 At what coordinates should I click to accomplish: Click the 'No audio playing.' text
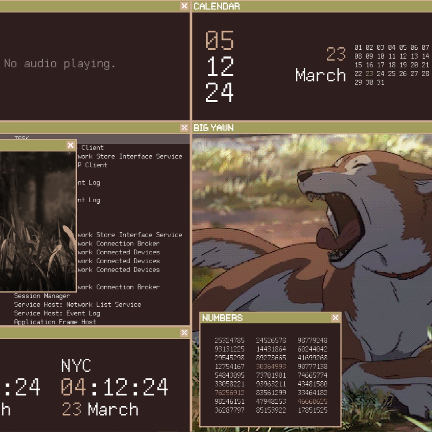coord(59,64)
